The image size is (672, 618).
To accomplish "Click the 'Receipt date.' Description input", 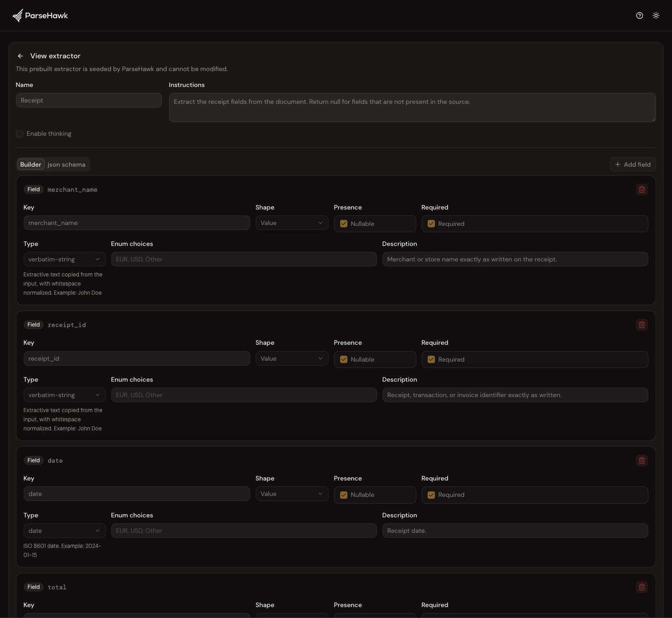I will [x=515, y=531].
